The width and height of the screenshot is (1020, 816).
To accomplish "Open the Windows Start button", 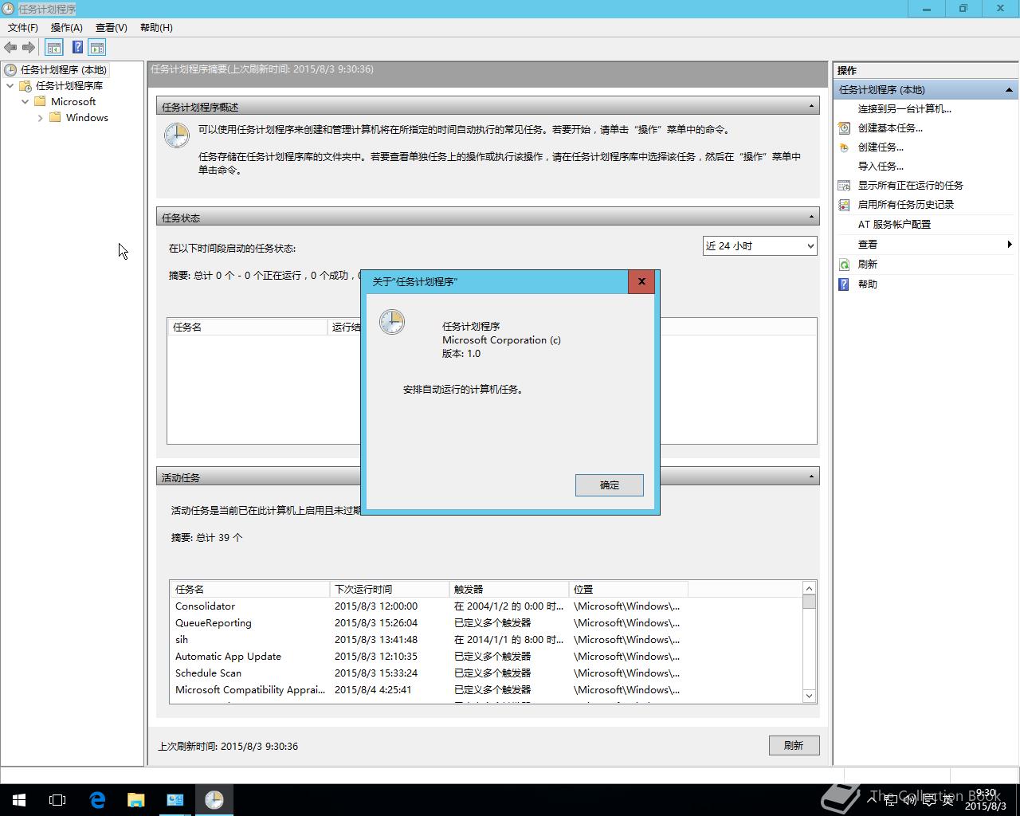I will pyautogui.click(x=19, y=800).
